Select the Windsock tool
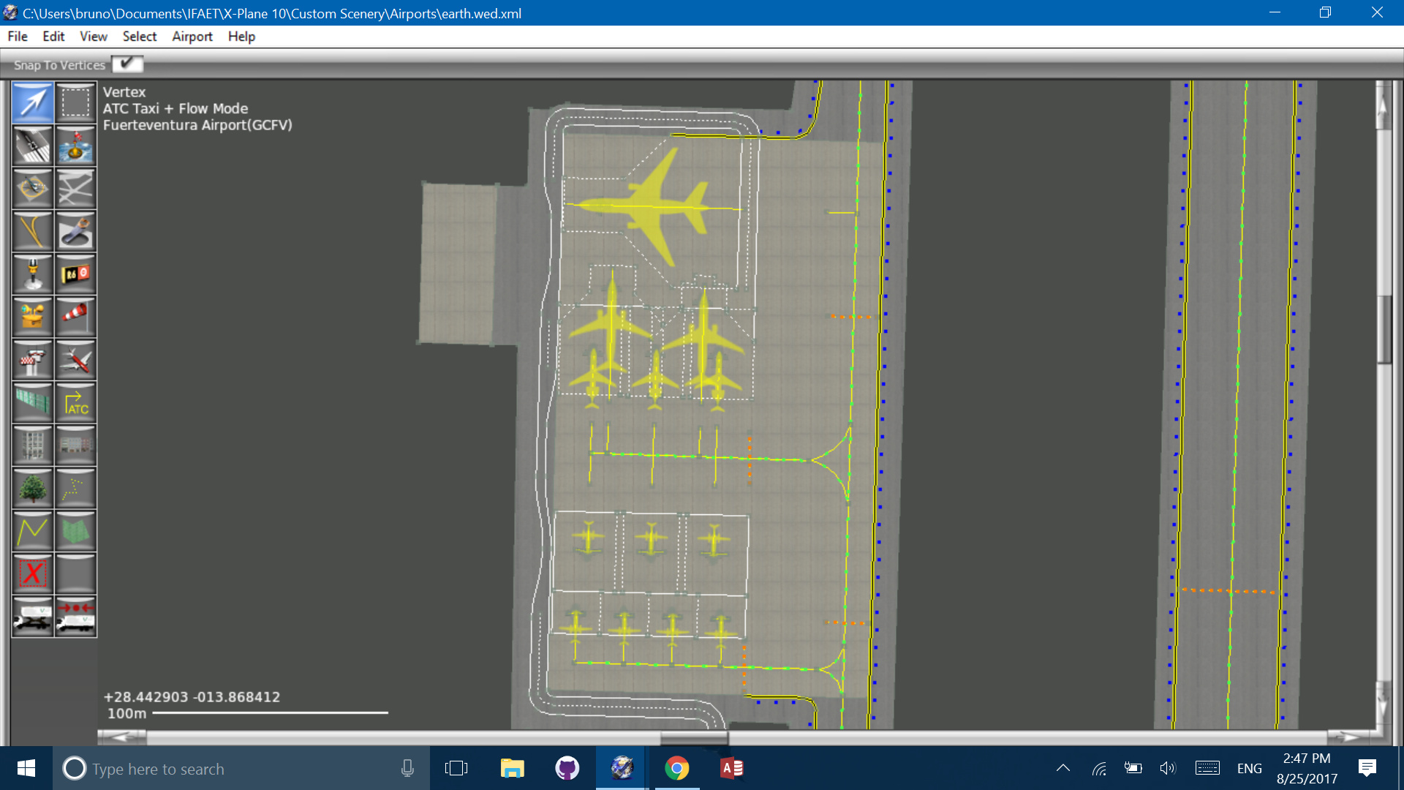Image resolution: width=1404 pixels, height=790 pixels. [x=75, y=317]
